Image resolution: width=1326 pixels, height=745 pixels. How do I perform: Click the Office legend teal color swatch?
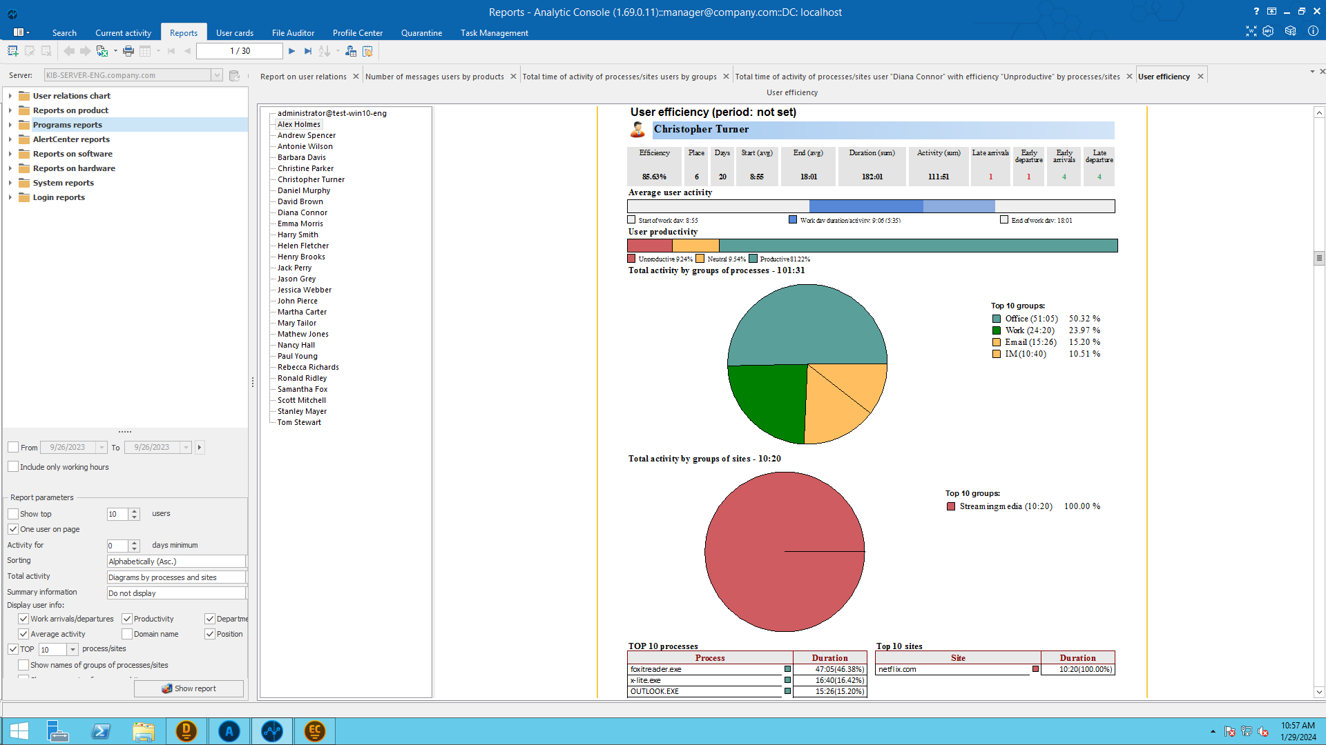[997, 319]
